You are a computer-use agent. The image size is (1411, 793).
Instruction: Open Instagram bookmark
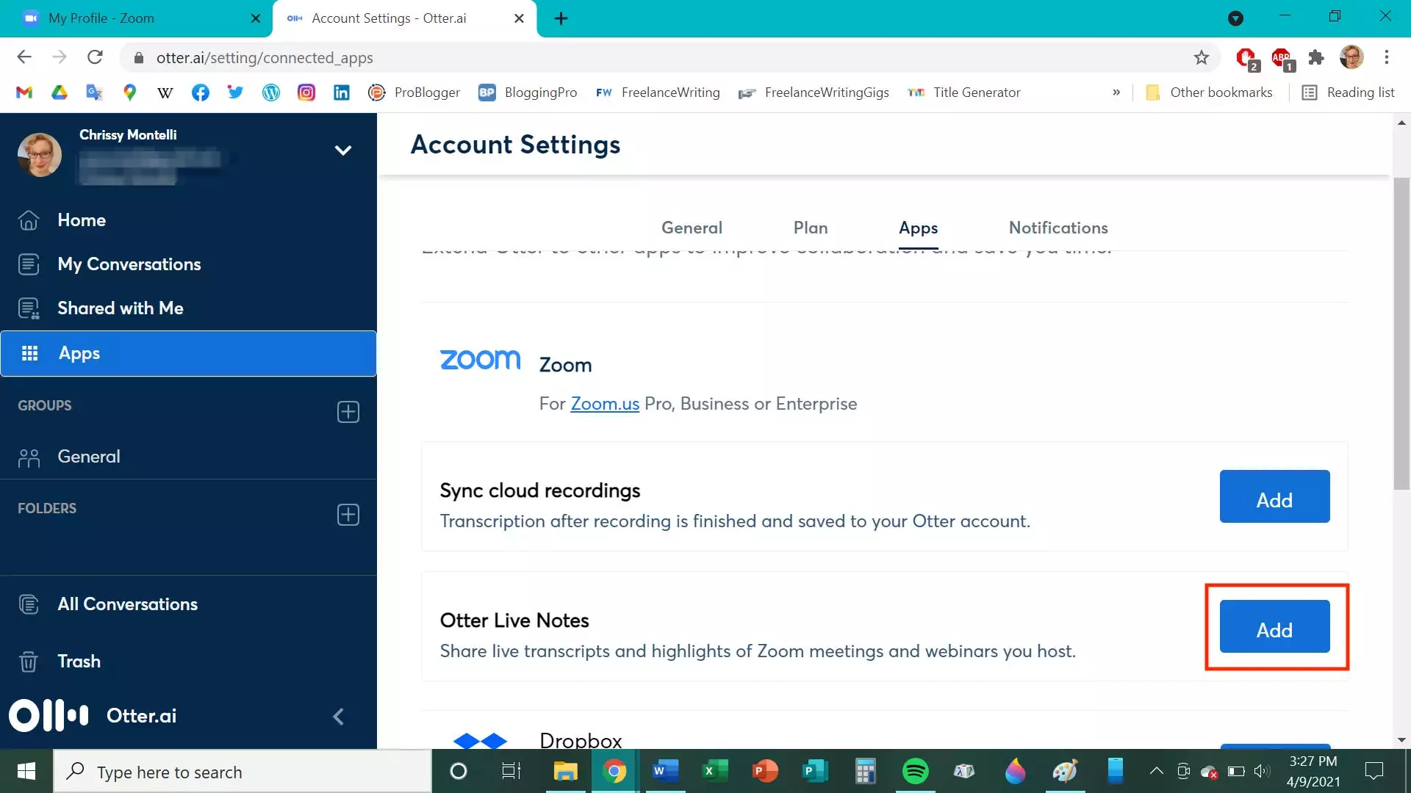point(306,93)
